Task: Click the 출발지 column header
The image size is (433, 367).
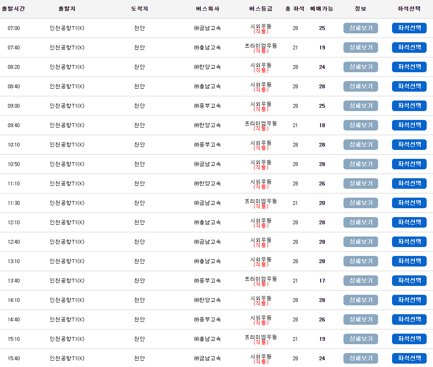Action: (x=67, y=8)
